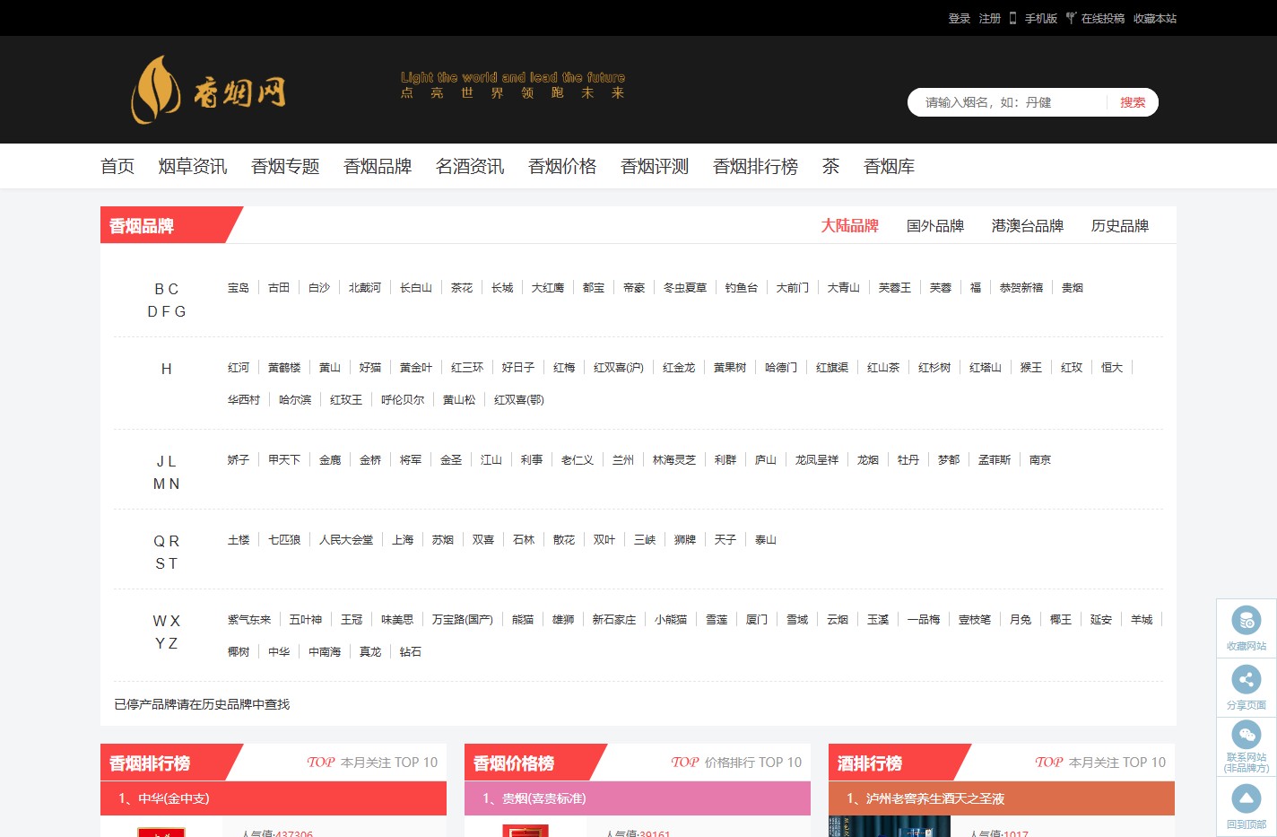
Task: Open the 熊猫 brand link
Action: pyautogui.click(x=523, y=620)
